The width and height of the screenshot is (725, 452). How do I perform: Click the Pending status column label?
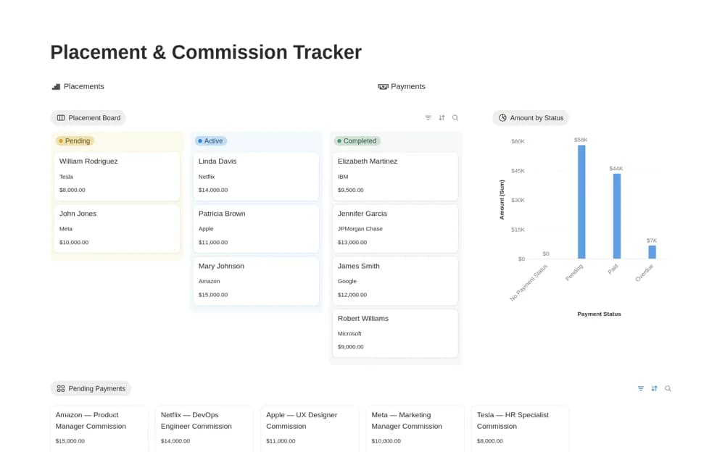[75, 141]
